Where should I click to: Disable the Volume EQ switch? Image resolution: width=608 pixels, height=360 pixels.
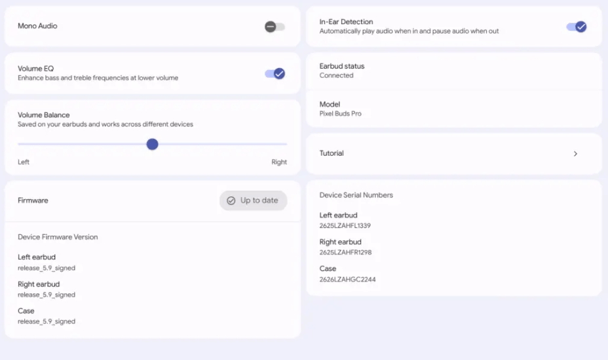(x=275, y=73)
